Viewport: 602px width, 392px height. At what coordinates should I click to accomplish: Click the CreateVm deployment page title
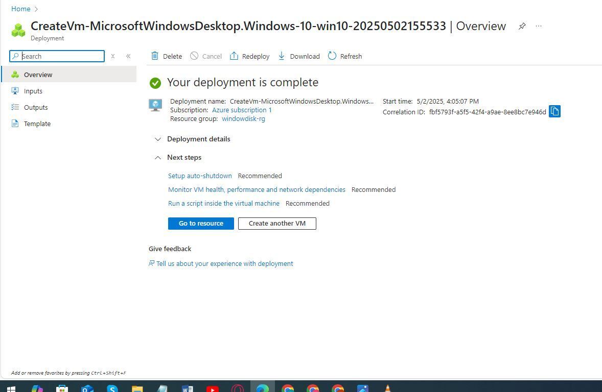click(239, 26)
